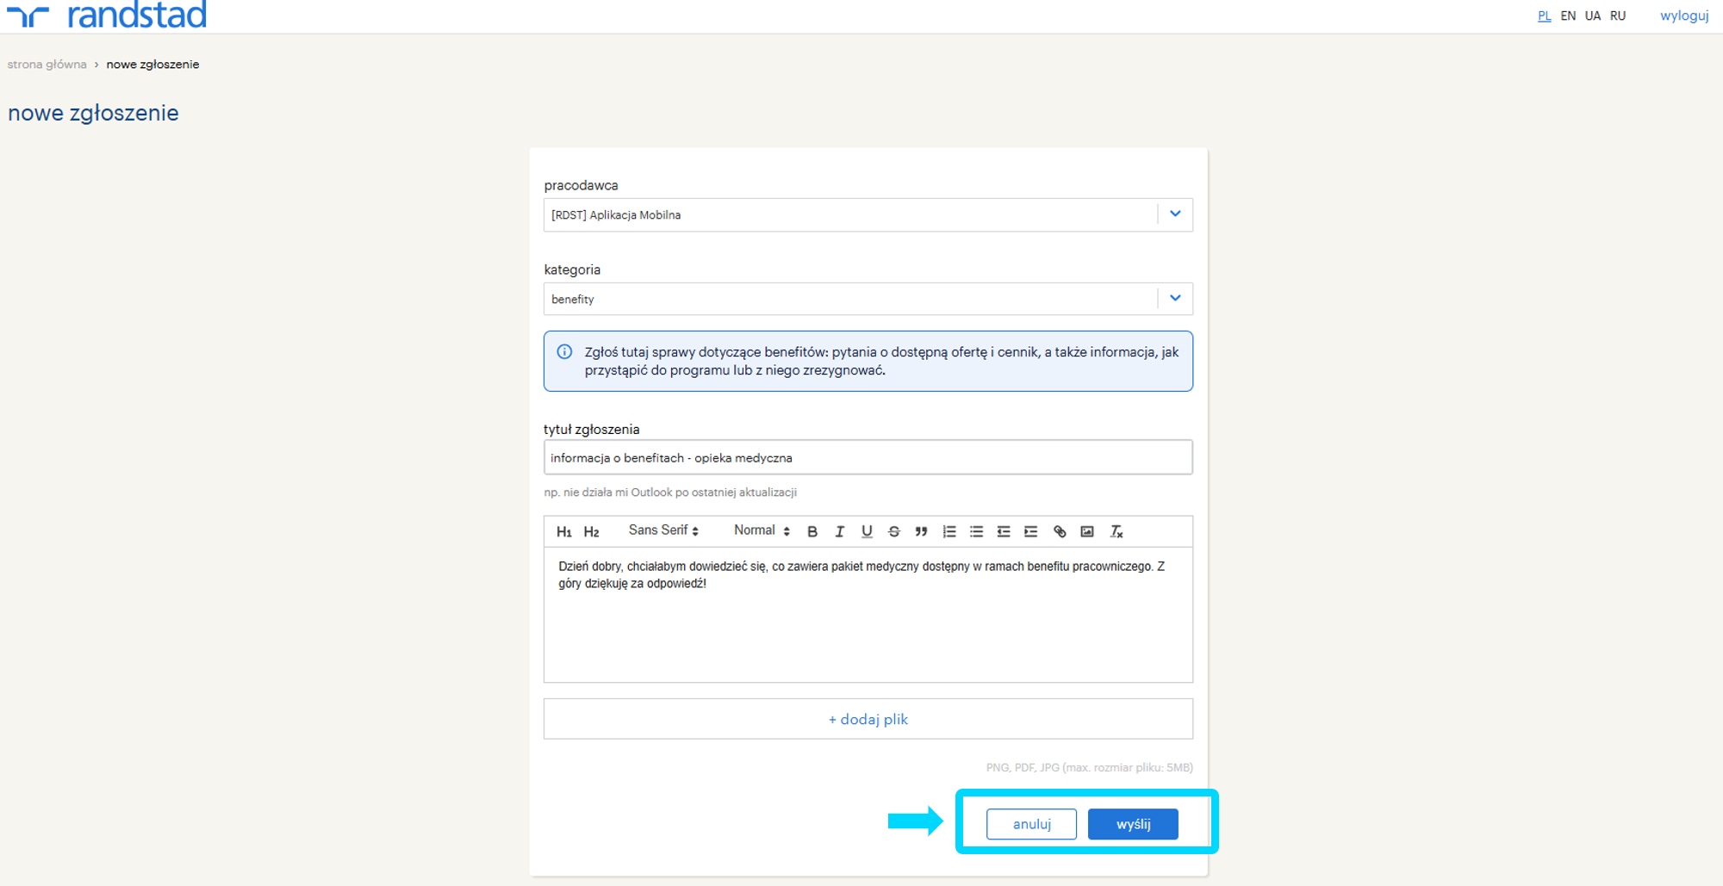Image resolution: width=1723 pixels, height=886 pixels.
Task: Start a bulleted list
Action: point(976,532)
